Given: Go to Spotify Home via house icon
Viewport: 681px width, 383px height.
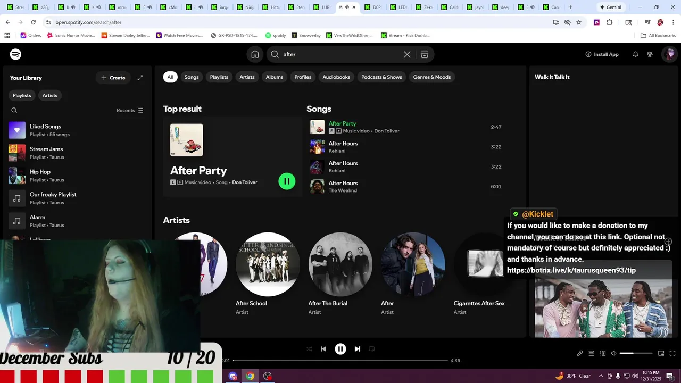Looking at the screenshot, I should click(255, 54).
